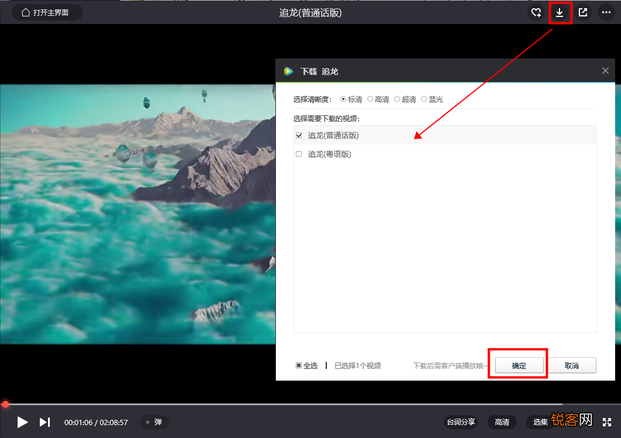Image resolution: width=621 pixels, height=438 pixels.
Task: Click the 取消 cancel button
Action: 571,365
